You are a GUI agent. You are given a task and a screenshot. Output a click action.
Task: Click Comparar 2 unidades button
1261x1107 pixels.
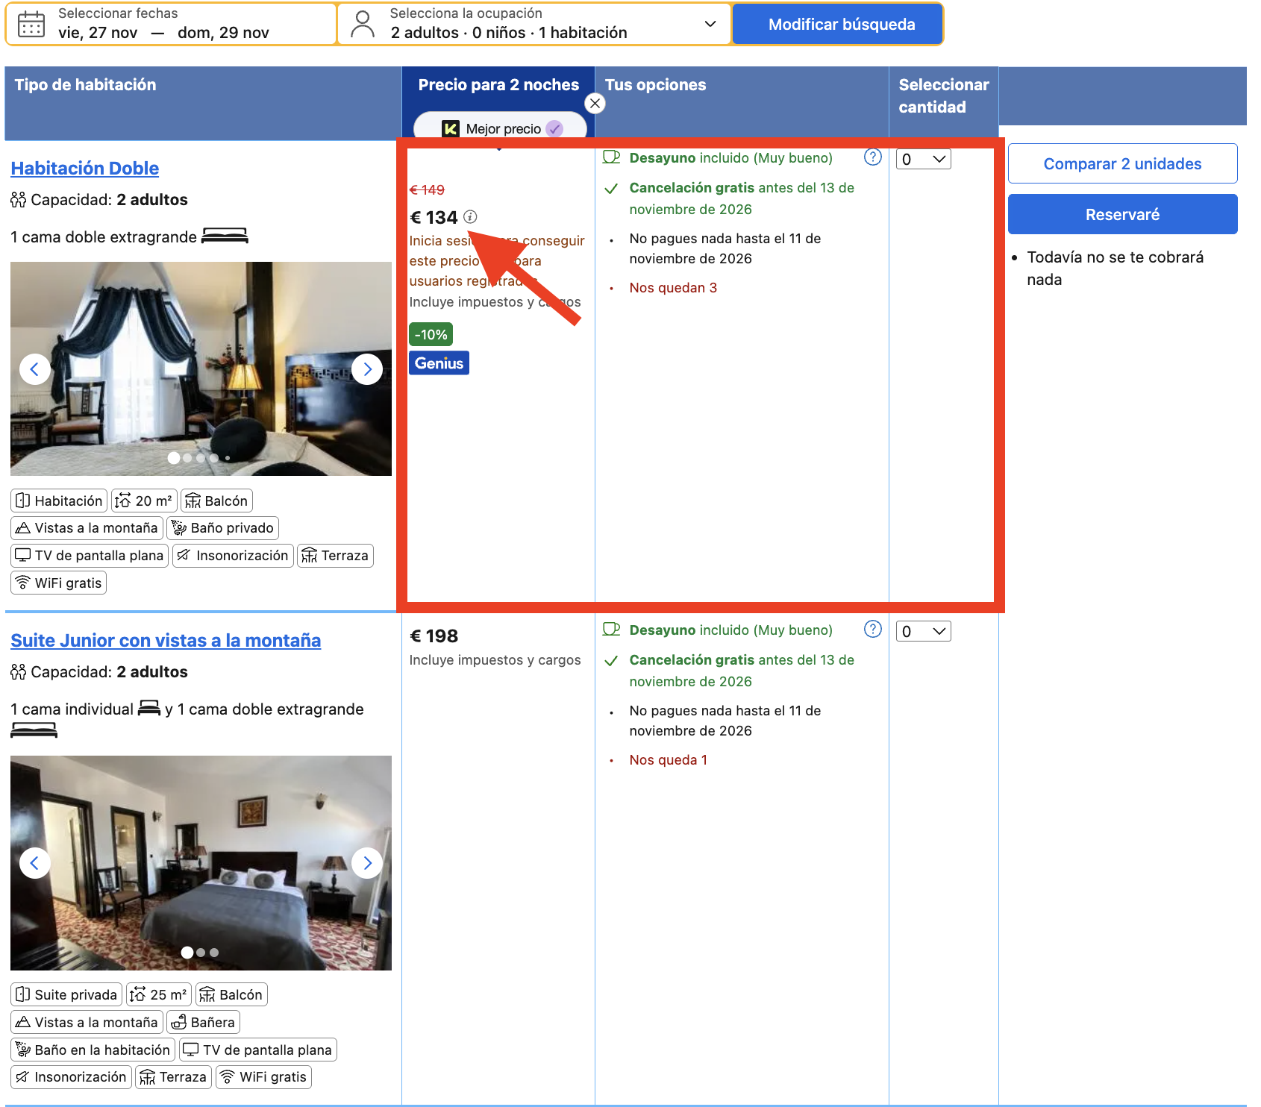(x=1122, y=163)
